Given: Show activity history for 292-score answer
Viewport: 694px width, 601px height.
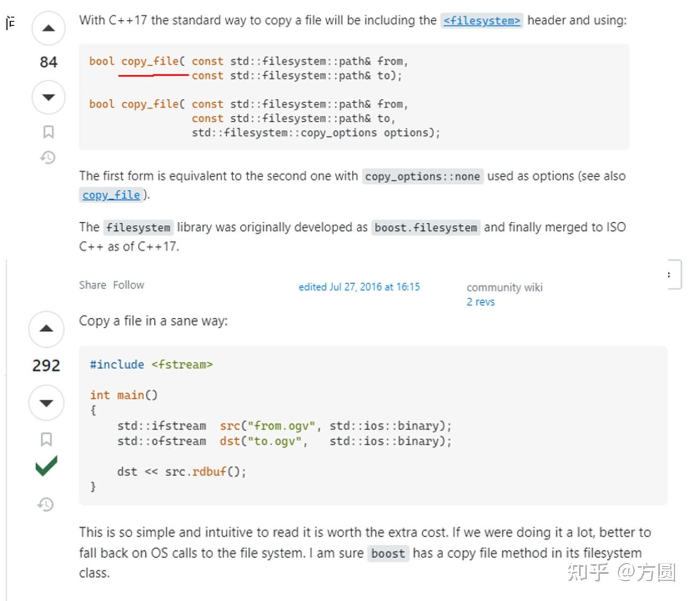Looking at the screenshot, I should (46, 504).
